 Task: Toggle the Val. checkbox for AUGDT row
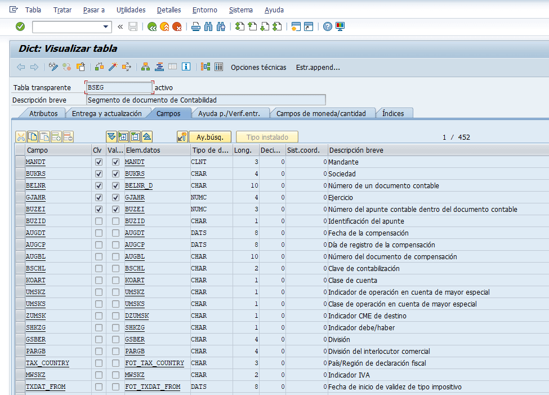(115, 233)
